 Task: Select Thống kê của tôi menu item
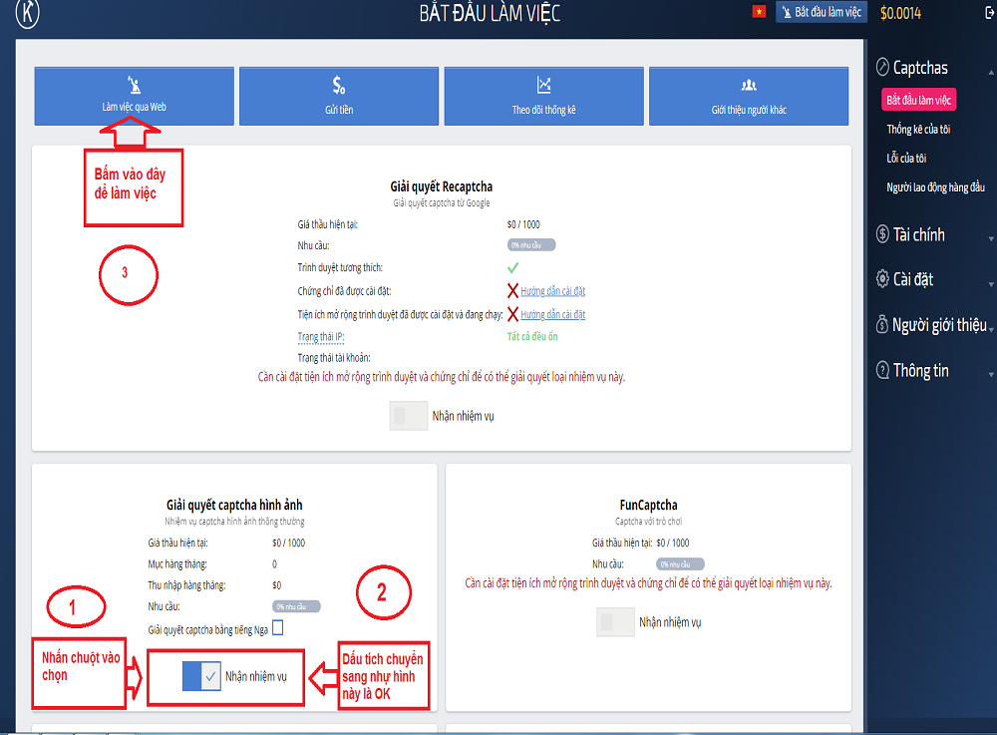tap(918, 130)
